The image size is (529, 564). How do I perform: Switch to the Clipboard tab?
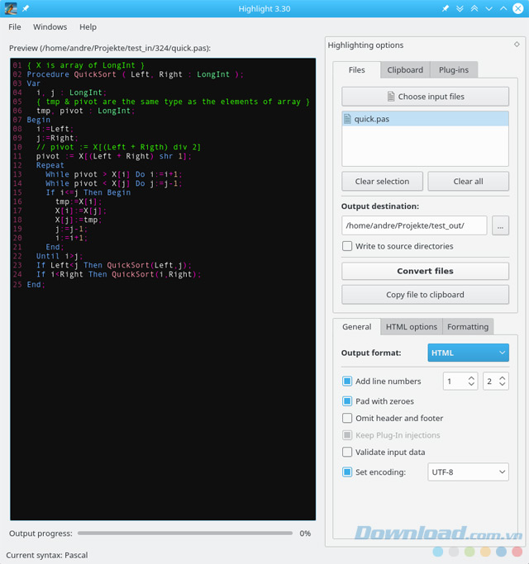(x=405, y=70)
